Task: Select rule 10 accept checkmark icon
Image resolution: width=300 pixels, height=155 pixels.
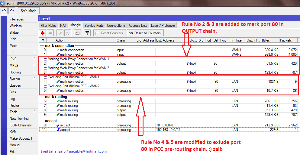Action: point(58,125)
